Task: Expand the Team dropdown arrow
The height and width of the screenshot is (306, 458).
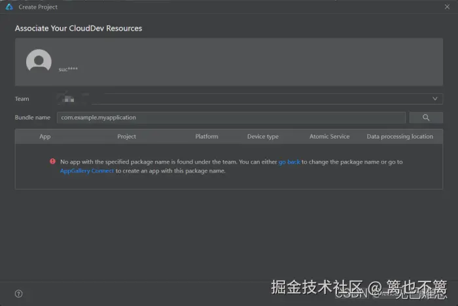Action: pos(435,99)
